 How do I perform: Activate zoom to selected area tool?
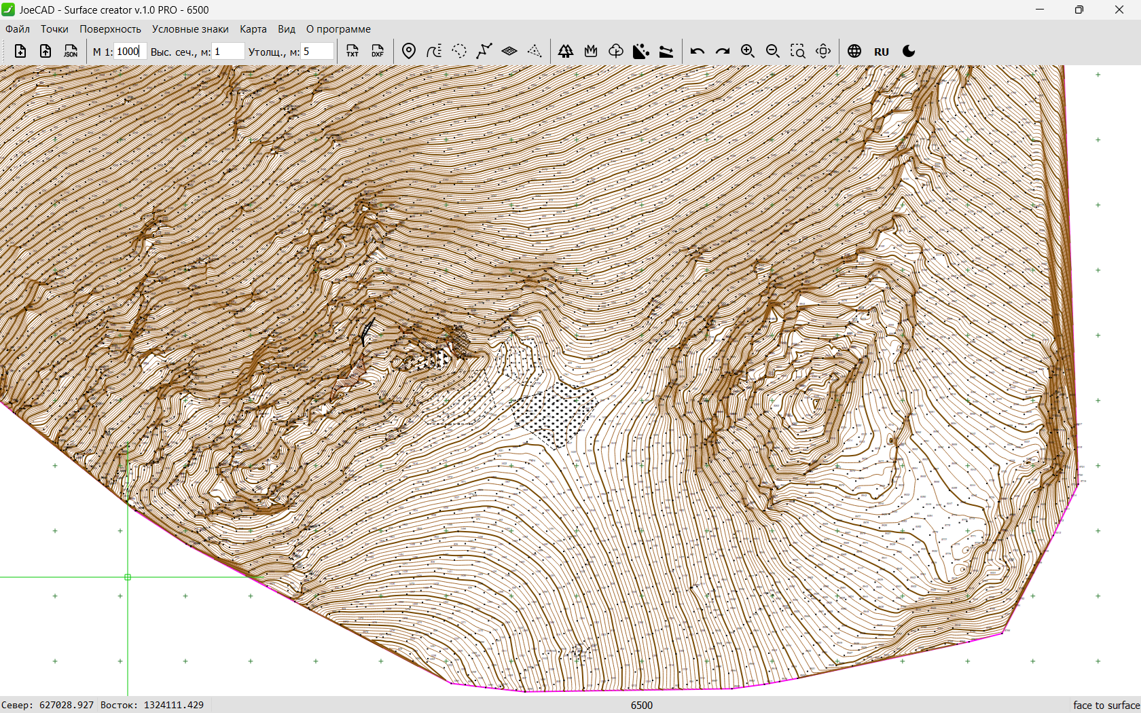point(798,51)
